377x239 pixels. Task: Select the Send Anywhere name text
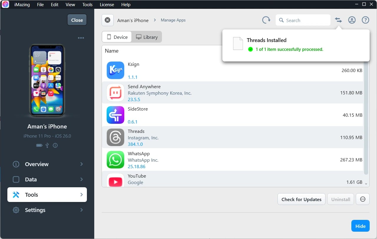pos(144,87)
